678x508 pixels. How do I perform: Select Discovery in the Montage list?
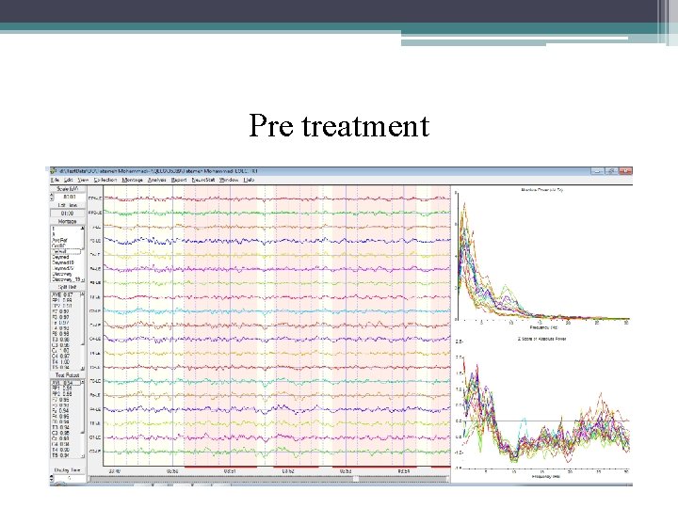tap(62, 274)
